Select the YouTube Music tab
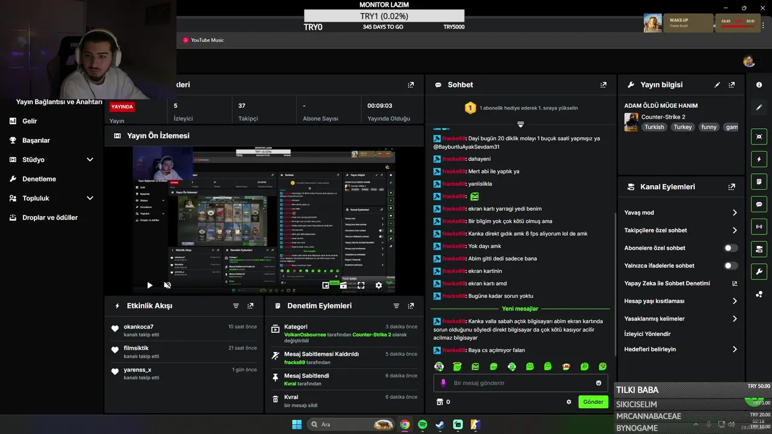This screenshot has height=434, width=772. pos(203,40)
